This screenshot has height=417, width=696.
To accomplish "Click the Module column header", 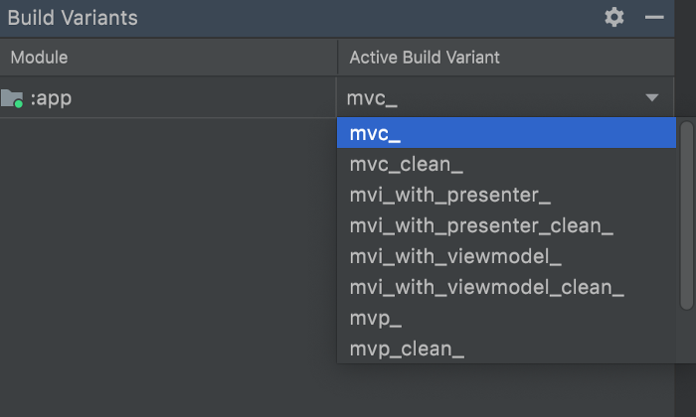I will coord(39,58).
